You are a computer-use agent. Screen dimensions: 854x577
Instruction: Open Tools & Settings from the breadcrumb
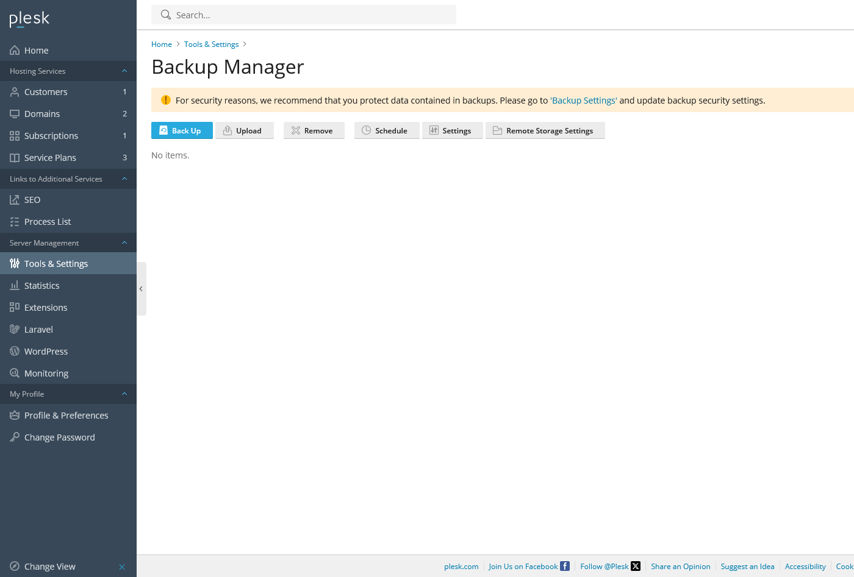click(211, 44)
